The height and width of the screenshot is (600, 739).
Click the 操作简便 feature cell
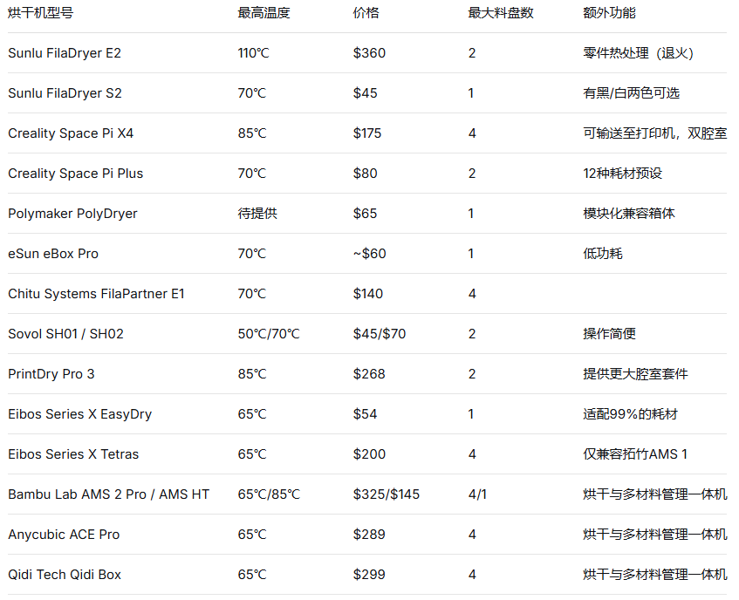609,334
